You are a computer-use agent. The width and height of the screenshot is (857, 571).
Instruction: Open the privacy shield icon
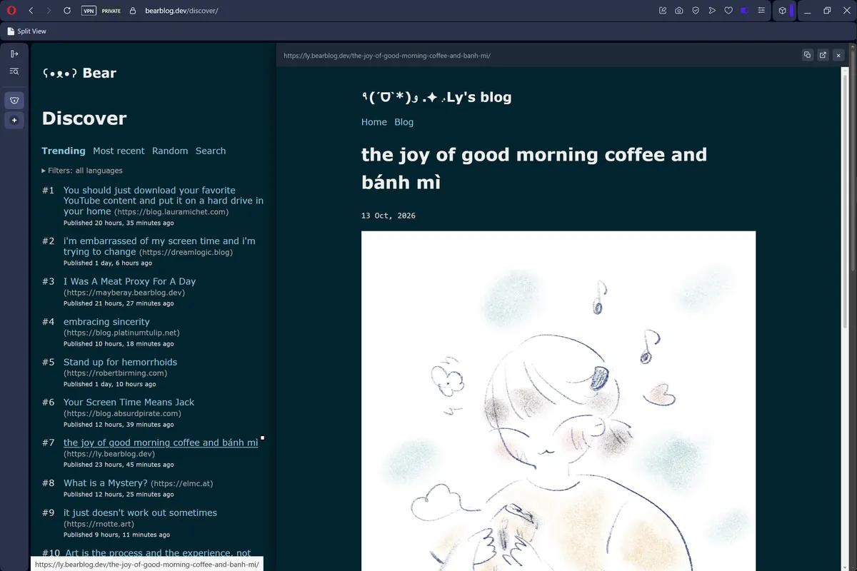pos(696,11)
